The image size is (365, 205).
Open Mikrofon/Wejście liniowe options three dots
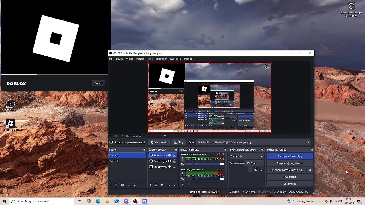[182, 159]
